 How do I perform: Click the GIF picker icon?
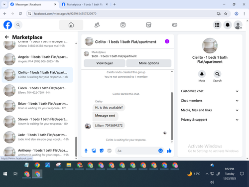click(110, 151)
